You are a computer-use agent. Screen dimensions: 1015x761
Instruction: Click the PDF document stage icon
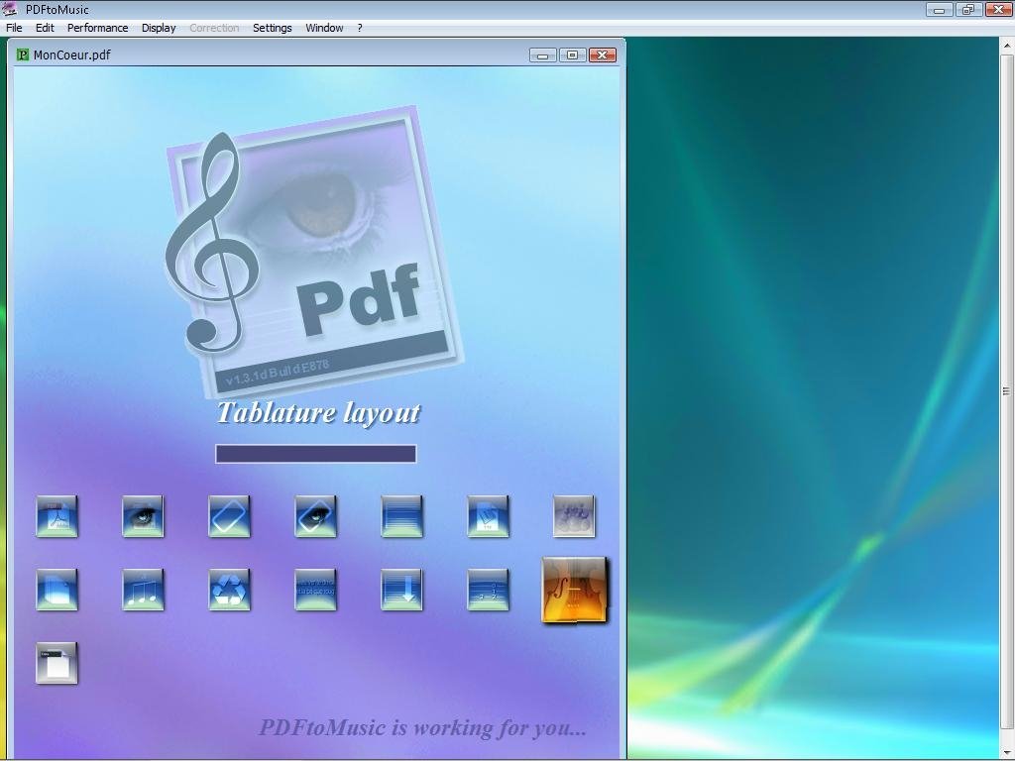(x=56, y=516)
